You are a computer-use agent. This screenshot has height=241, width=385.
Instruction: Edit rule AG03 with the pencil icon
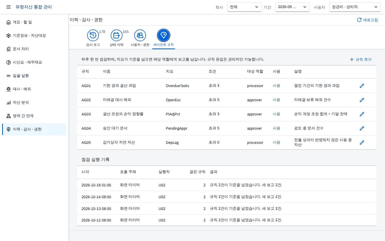click(362, 114)
